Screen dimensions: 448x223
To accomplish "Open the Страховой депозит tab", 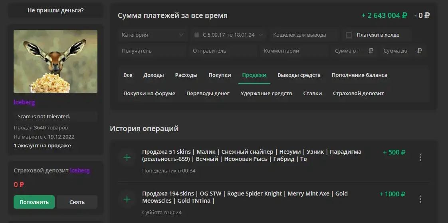I will coord(358,94).
